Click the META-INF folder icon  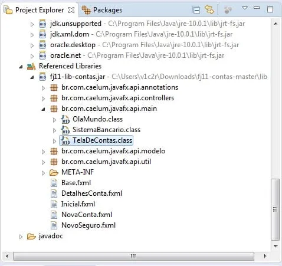tap(54, 173)
